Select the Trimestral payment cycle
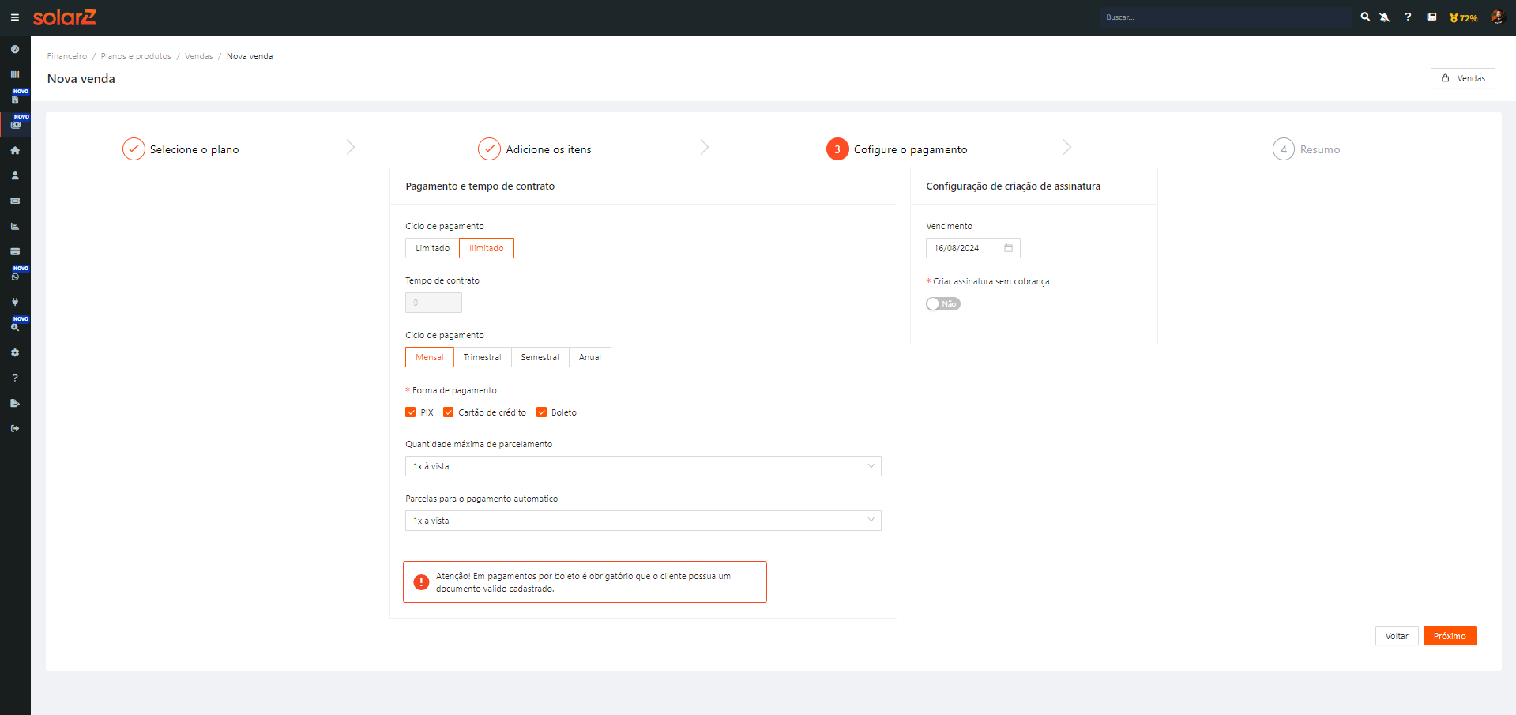Screen dimensions: 1516x715 [482, 357]
